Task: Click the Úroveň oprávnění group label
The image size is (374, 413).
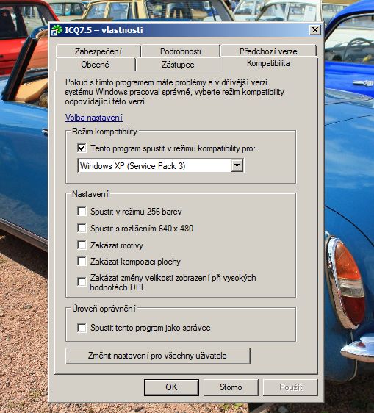Action: pyautogui.click(x=104, y=309)
